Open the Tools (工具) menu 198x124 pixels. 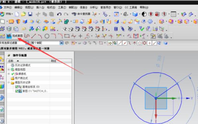pos(62,7)
